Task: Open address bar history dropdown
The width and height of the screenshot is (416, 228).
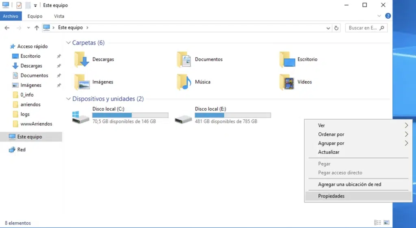Action: tap(328, 28)
